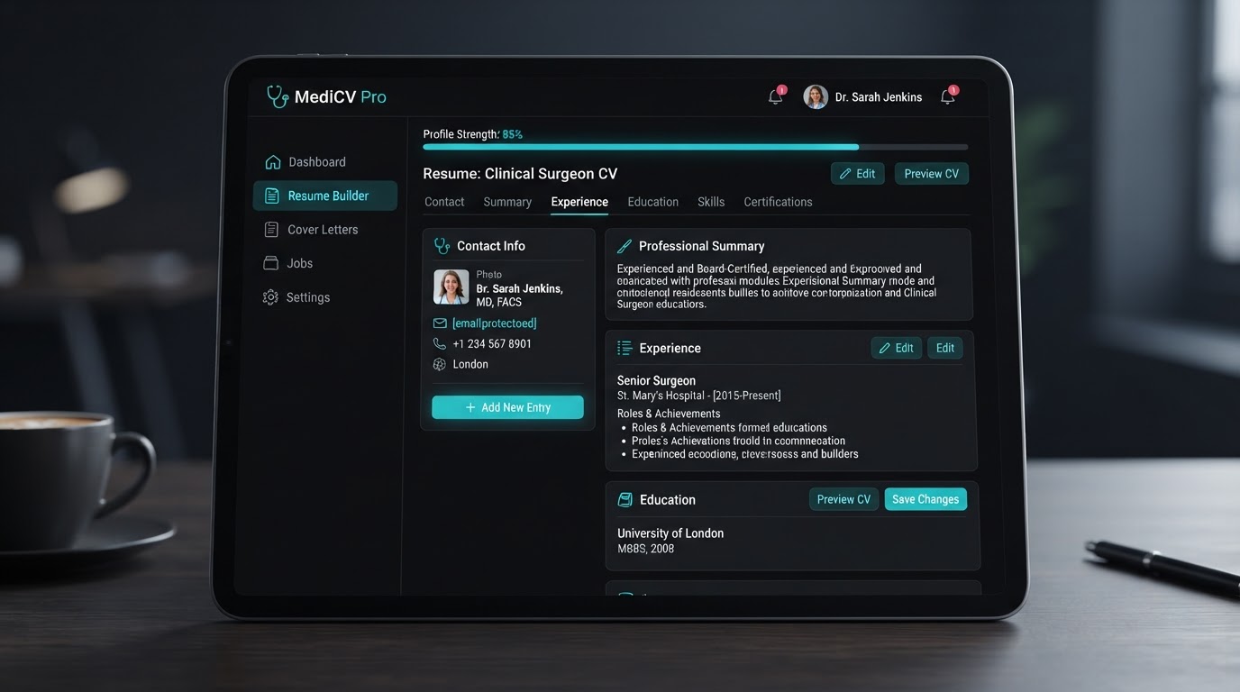Click the location icon beside London

[x=440, y=364]
